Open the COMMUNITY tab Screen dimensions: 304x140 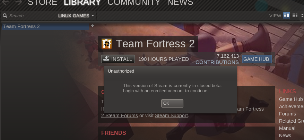[x=134, y=2]
